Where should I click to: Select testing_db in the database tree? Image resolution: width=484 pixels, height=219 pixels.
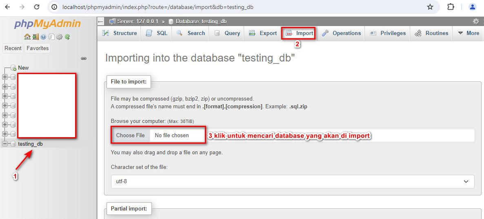click(30, 144)
